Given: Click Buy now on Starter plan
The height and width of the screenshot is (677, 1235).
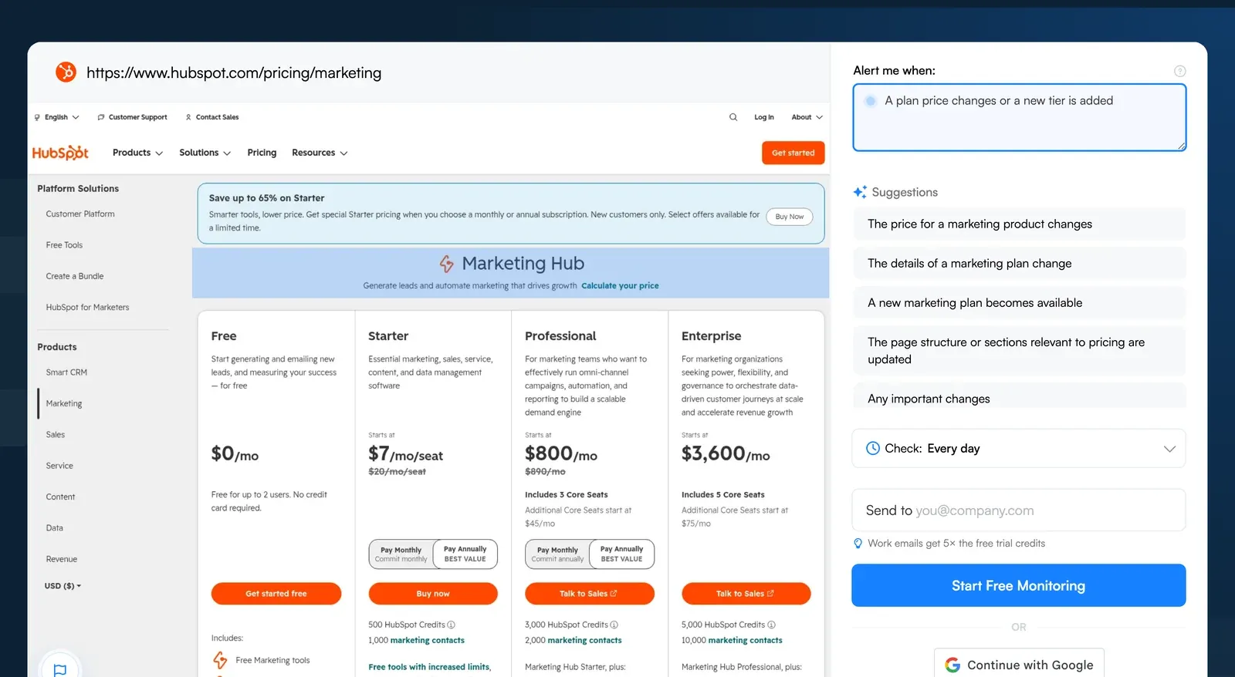Looking at the screenshot, I should (433, 594).
